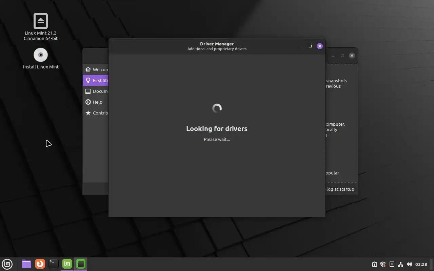
Task: Open the network connection tray icon
Action: point(400,264)
